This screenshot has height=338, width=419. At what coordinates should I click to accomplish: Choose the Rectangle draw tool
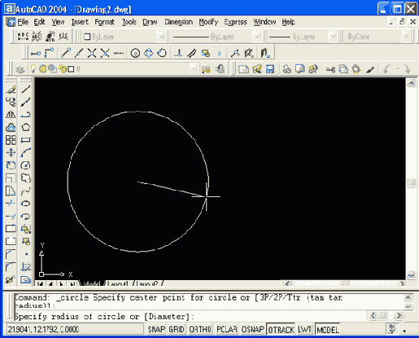click(x=26, y=140)
